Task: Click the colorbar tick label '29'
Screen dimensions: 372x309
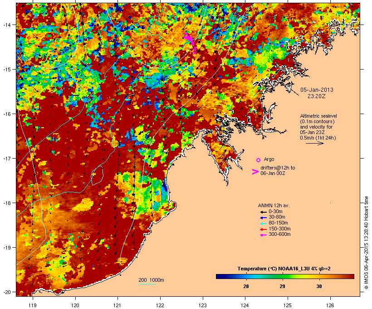Action: (282, 286)
